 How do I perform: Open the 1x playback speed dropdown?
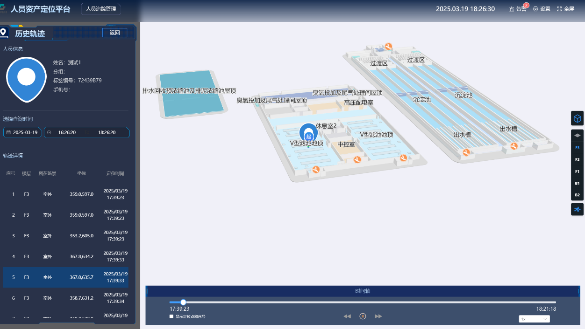pyautogui.click(x=534, y=319)
